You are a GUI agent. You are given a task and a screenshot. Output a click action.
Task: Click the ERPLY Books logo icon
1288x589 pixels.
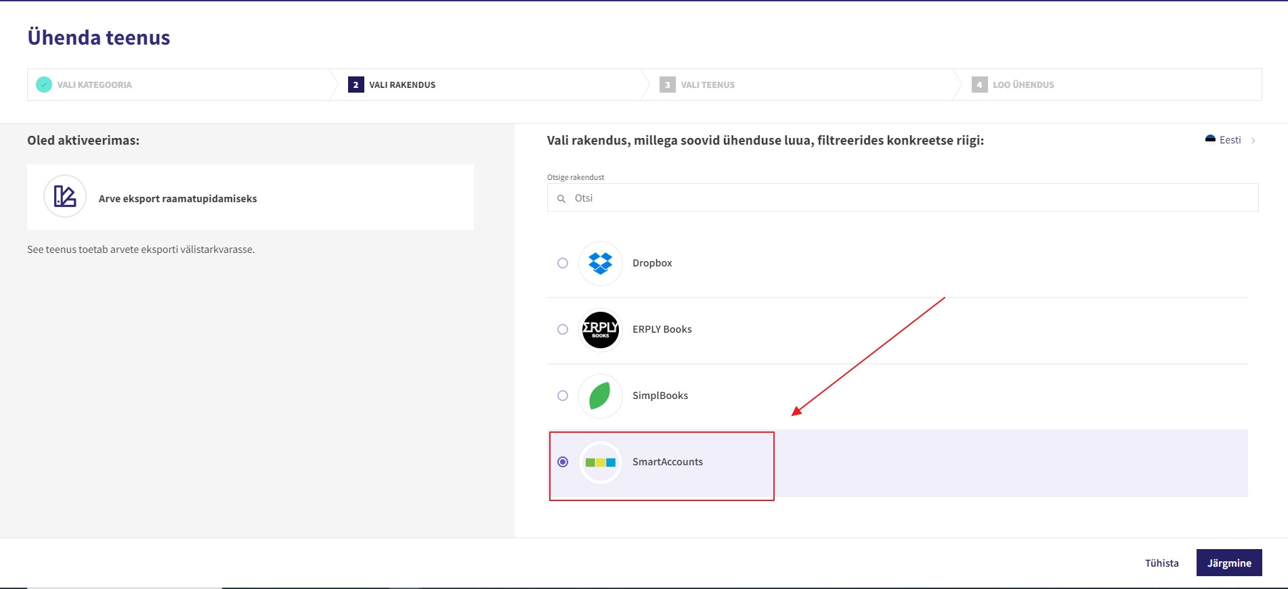[x=601, y=329]
